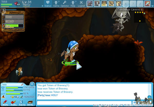Click the Help menu icon
Image resolution: width=154 pixels, height=107 pixels.
pos(73,4)
